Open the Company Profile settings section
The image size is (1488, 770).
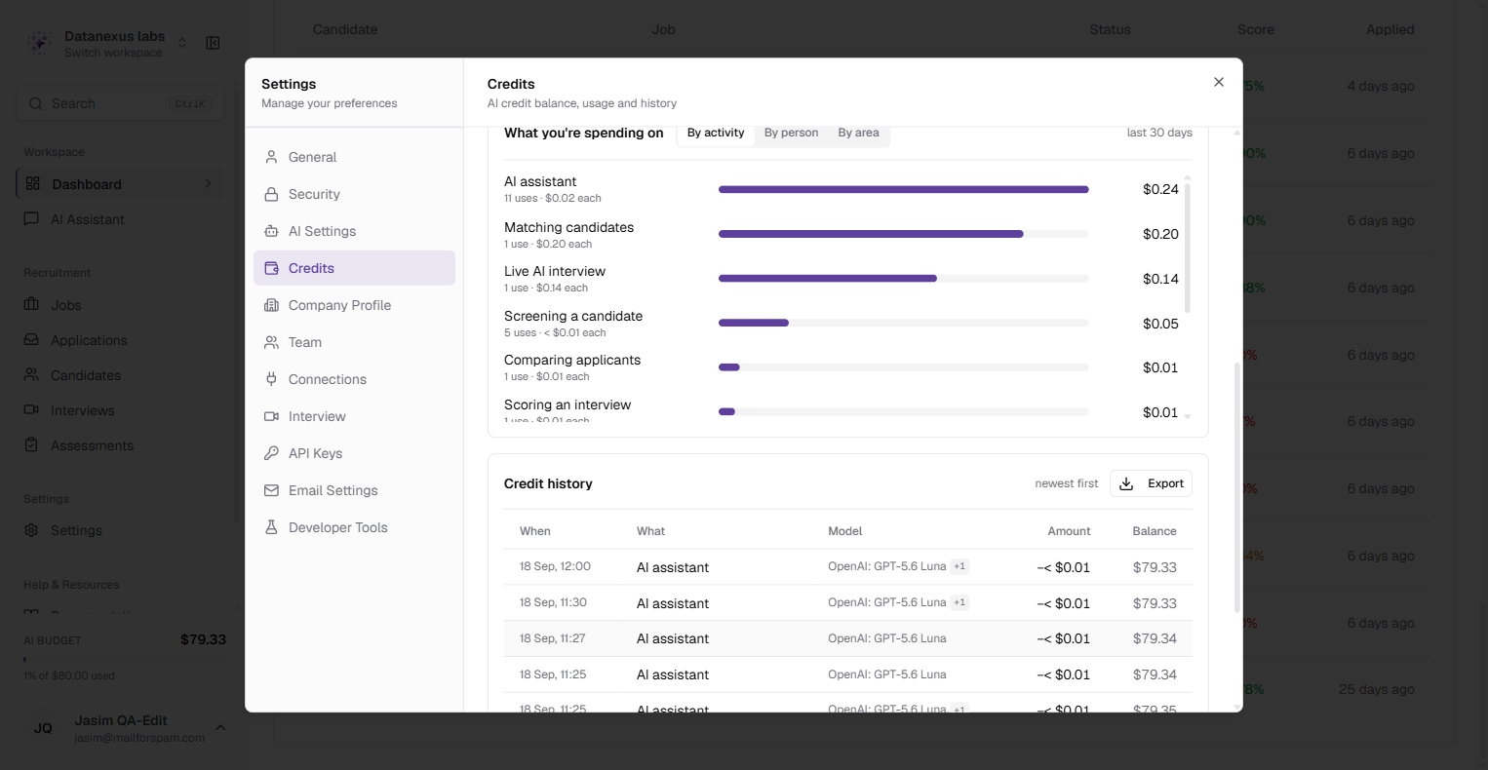[x=354, y=305]
